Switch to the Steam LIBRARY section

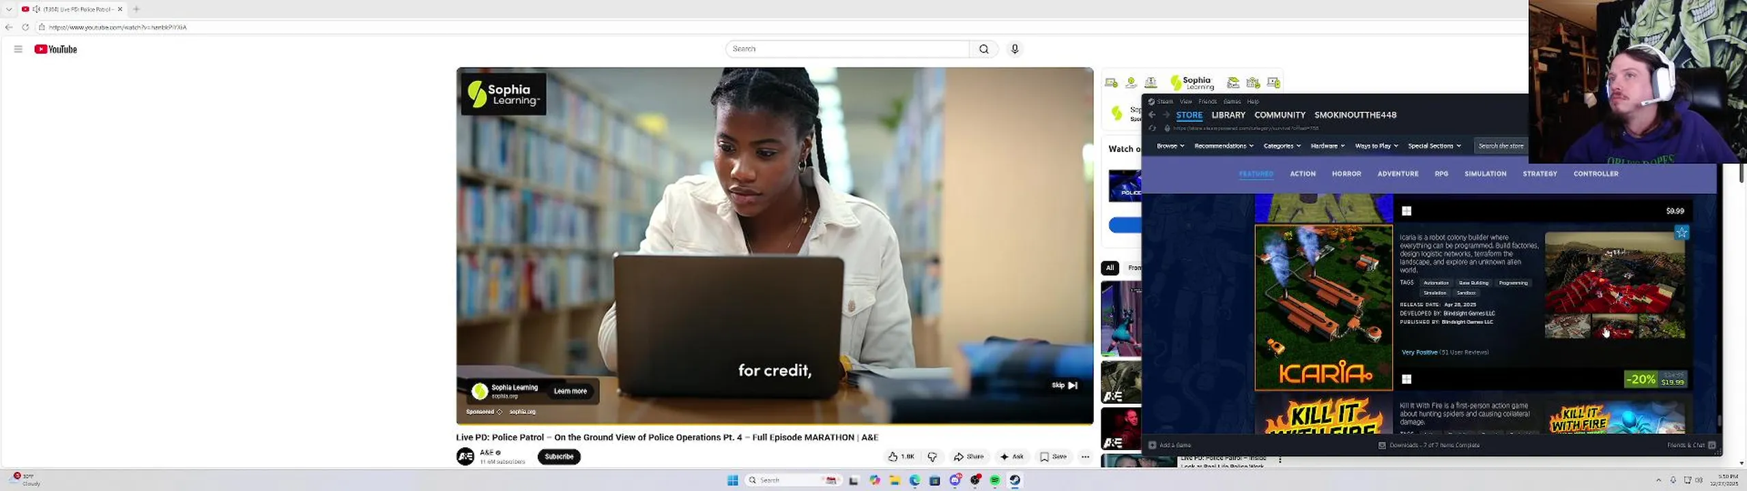pos(1228,115)
